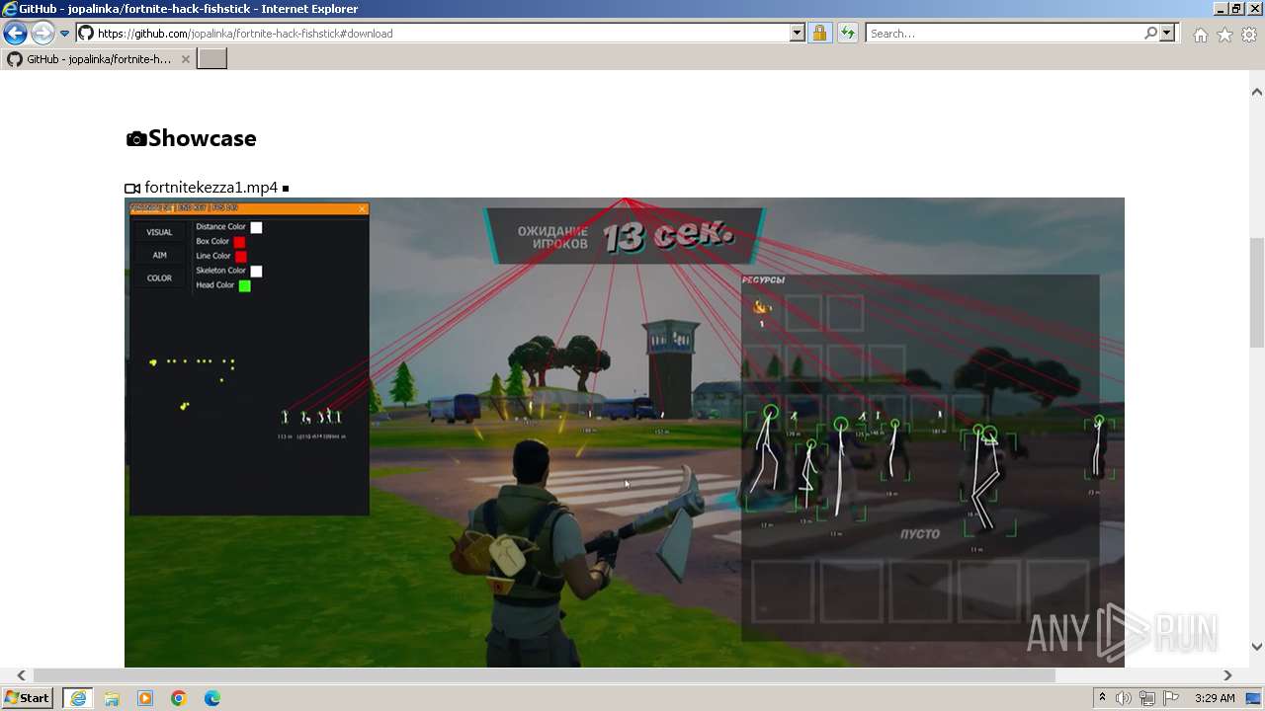The width and height of the screenshot is (1265, 711).
Task: Click the vertical scrollbar thumb
Action: [x=1256, y=292]
